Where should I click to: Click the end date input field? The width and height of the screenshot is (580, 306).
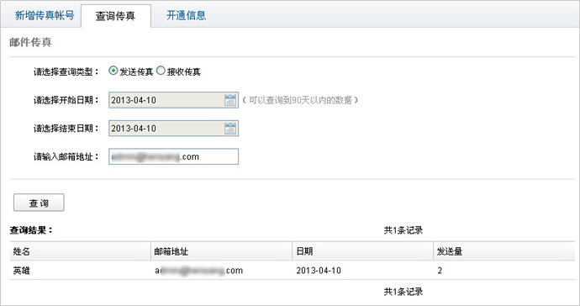point(173,129)
